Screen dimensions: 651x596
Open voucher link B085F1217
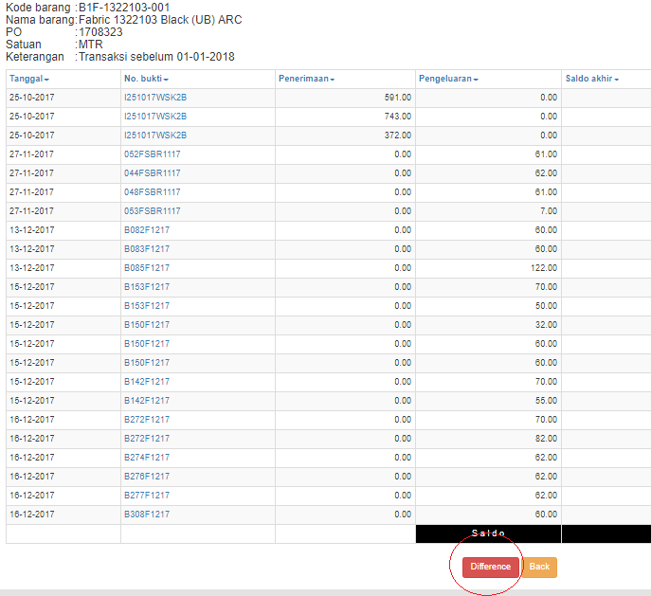click(147, 268)
